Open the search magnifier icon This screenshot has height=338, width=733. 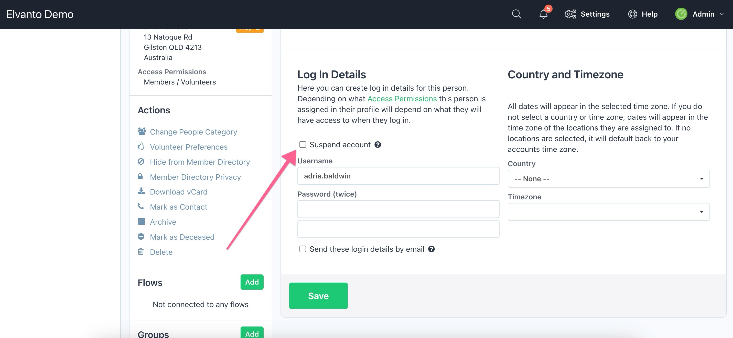516,14
